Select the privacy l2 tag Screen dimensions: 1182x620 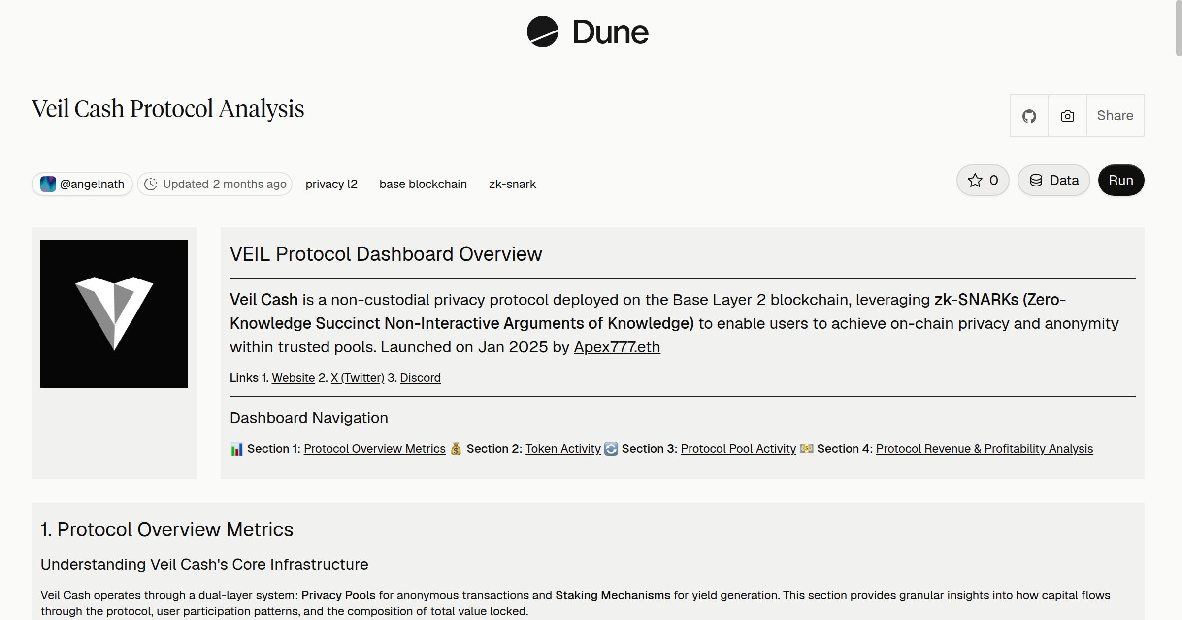coord(331,184)
